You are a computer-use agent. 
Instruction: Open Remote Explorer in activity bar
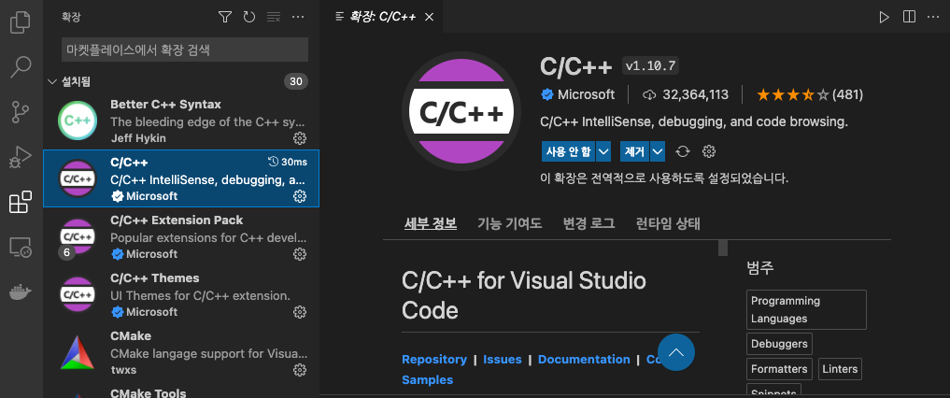coord(21,248)
